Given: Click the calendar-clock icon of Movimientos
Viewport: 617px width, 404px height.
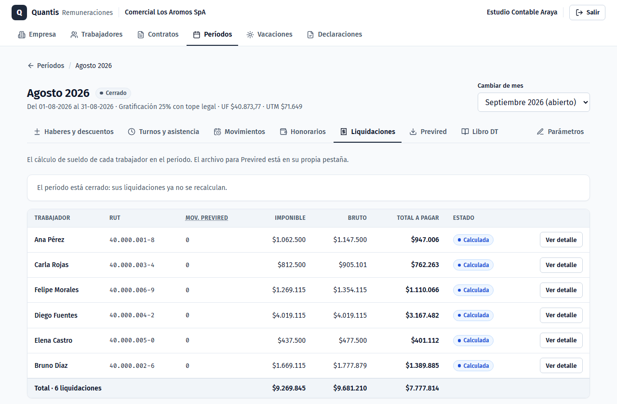Looking at the screenshot, I should pyautogui.click(x=217, y=132).
